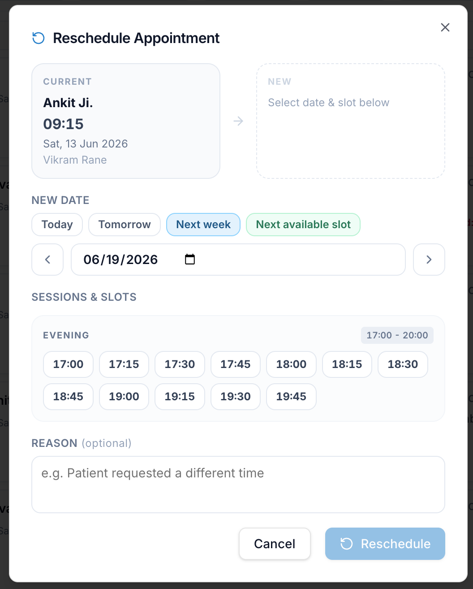Select the Tomorrow quick date chip
The width and height of the screenshot is (473, 589).
coord(125,225)
